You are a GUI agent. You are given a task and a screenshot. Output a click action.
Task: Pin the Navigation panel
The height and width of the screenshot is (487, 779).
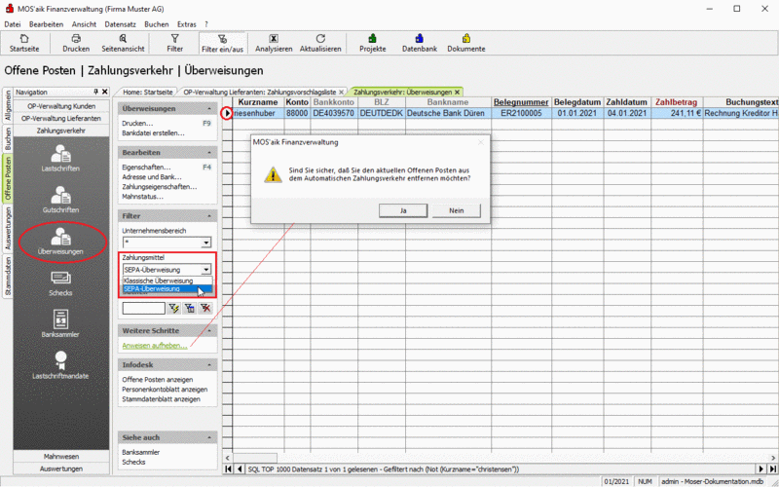[96, 92]
